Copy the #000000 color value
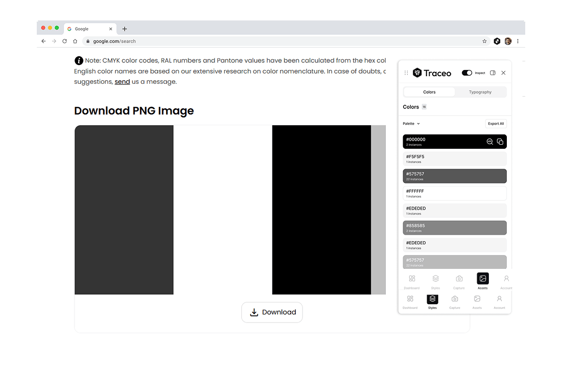Screen dimensions: 562x366 click(x=500, y=142)
